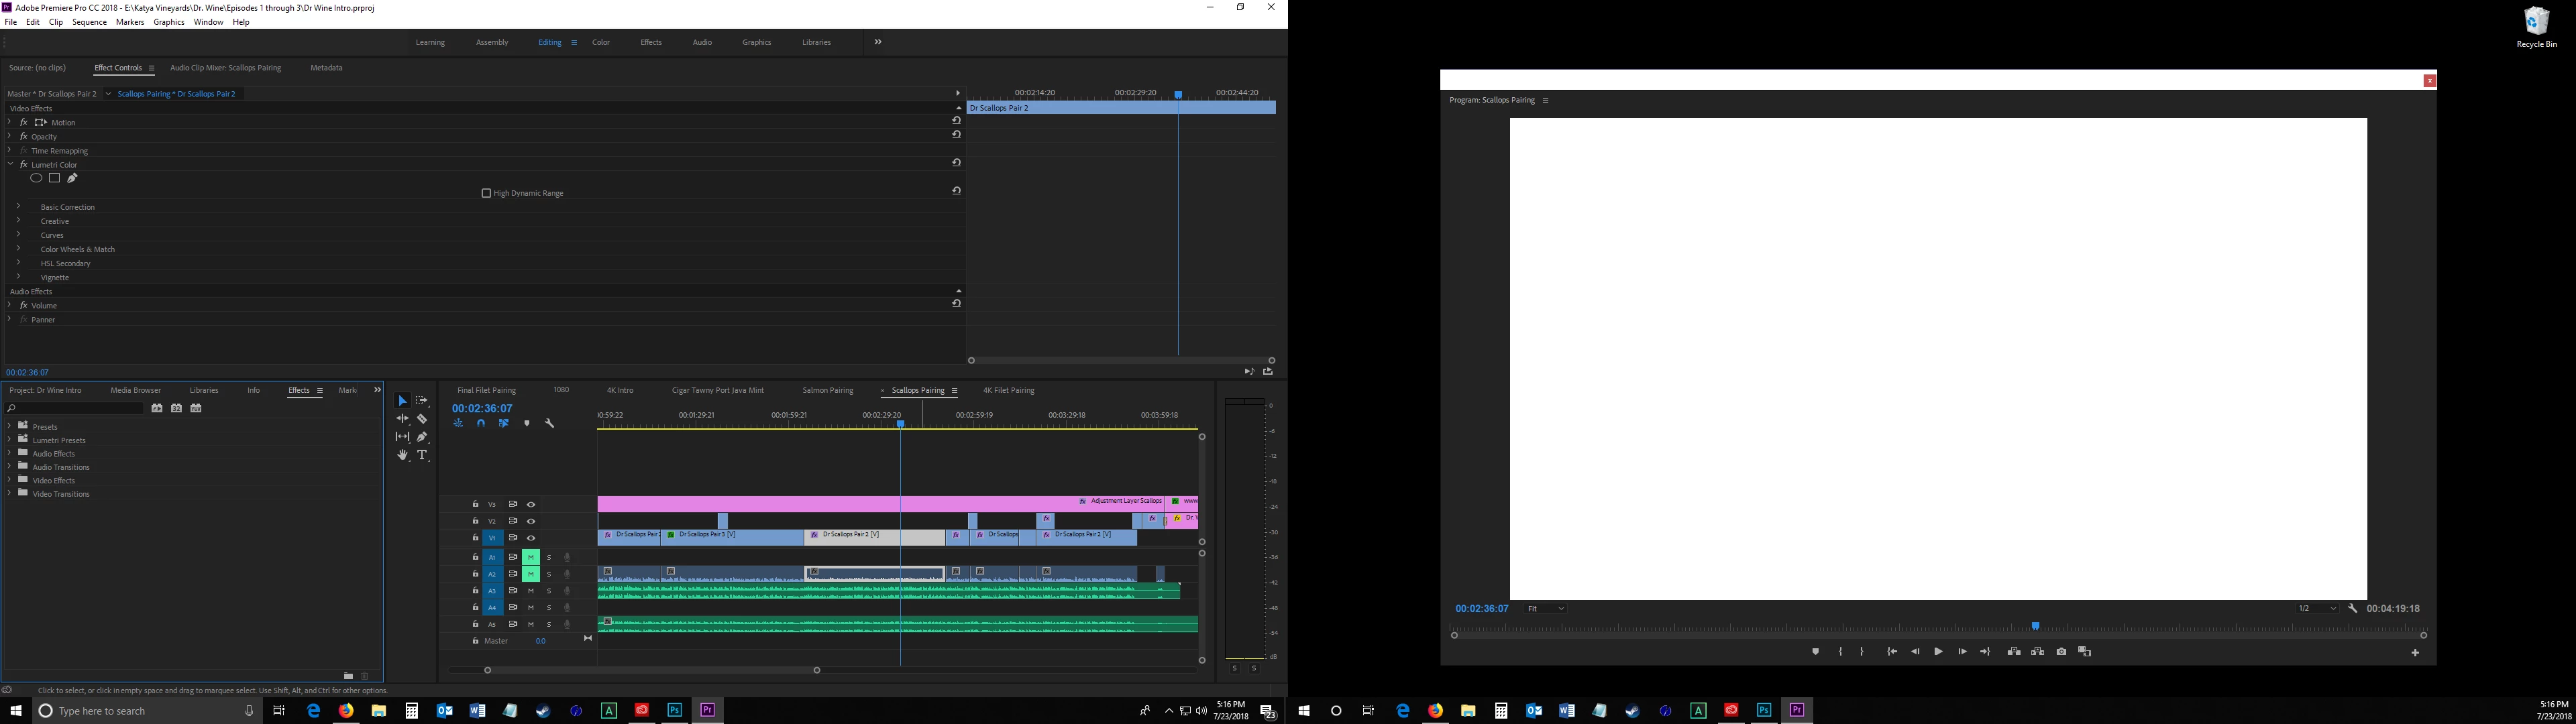Select the Razor tool
This screenshot has height=724, width=2576.
coord(422,419)
